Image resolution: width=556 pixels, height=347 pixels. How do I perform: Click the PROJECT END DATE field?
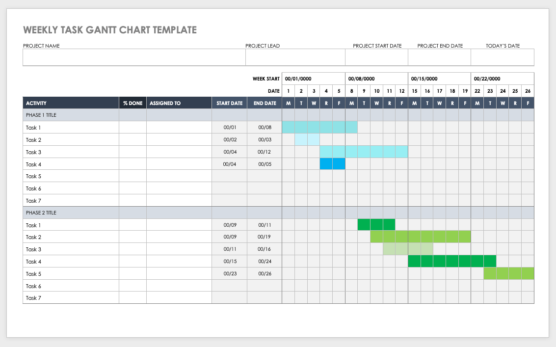click(x=438, y=57)
